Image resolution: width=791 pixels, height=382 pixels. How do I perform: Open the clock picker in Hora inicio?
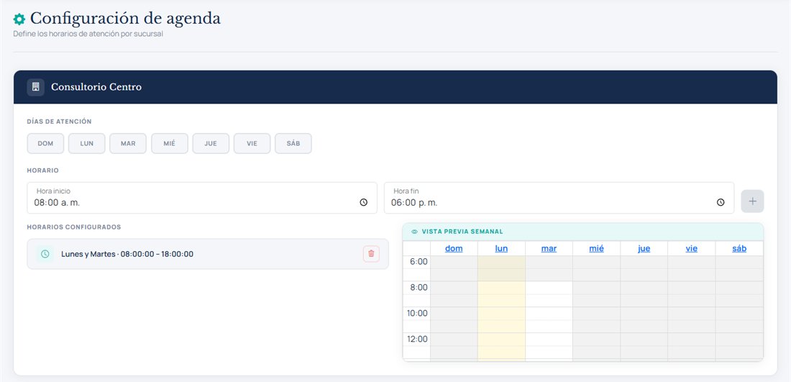coord(364,202)
